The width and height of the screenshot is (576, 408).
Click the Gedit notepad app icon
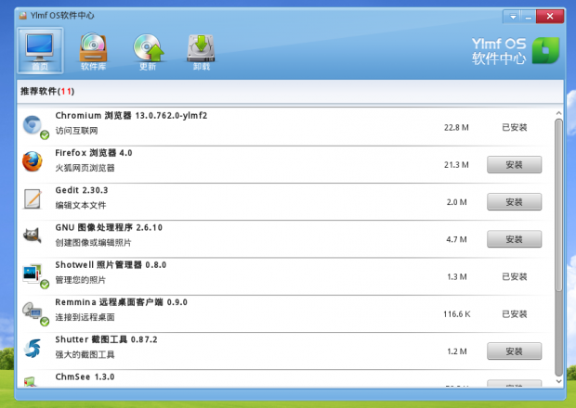click(33, 198)
